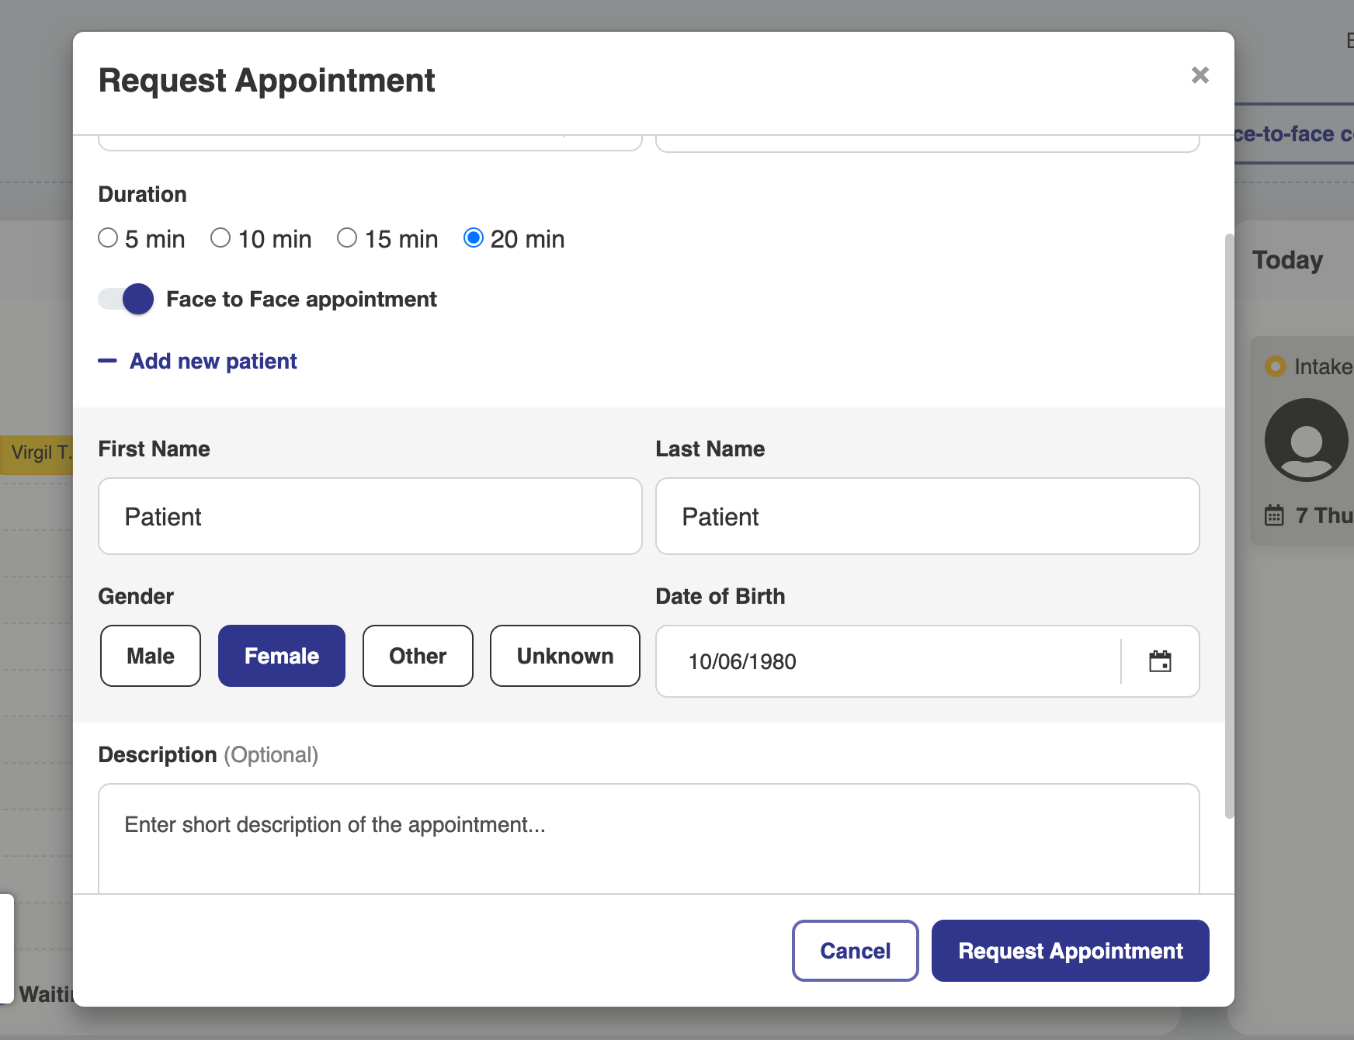Choose Male gender
Screen dimensions: 1354x1040
(x=151, y=656)
